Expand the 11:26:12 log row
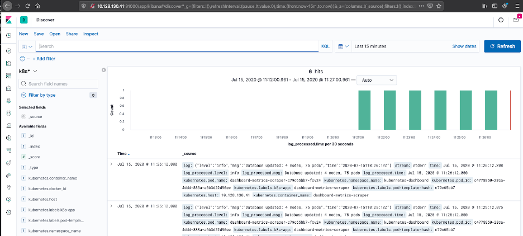 [111, 165]
